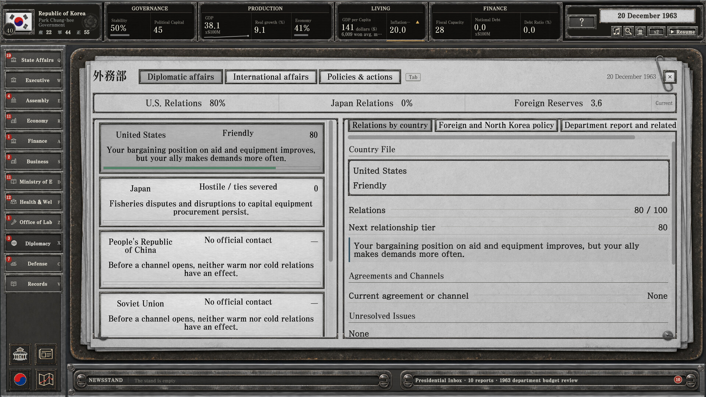The image size is (706, 397).
Task: Open Health & Wel department
Action: coord(33,202)
